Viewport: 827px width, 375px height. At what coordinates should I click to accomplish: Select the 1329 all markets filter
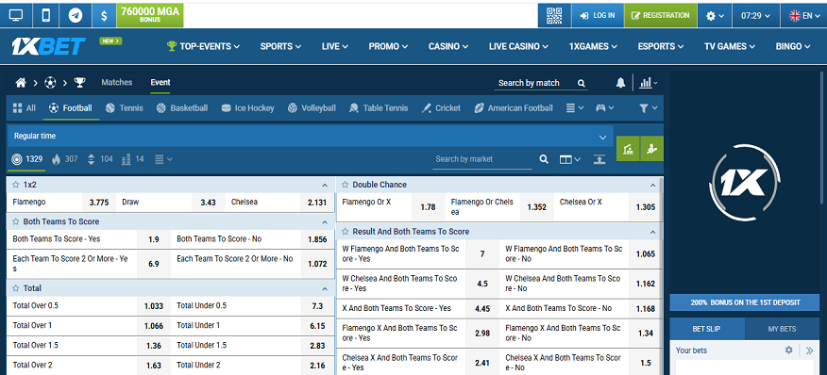tap(26, 159)
